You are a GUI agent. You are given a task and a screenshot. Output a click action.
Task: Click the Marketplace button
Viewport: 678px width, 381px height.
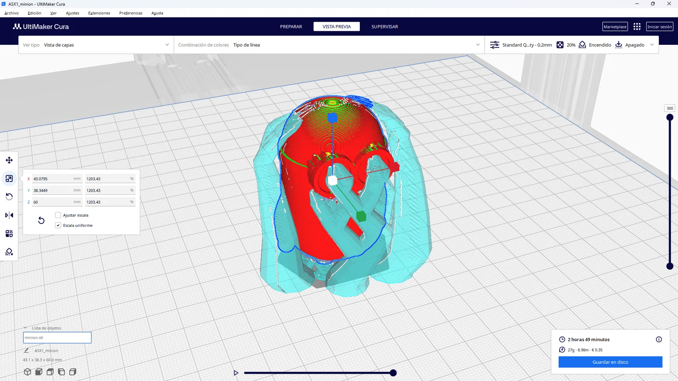click(x=615, y=27)
